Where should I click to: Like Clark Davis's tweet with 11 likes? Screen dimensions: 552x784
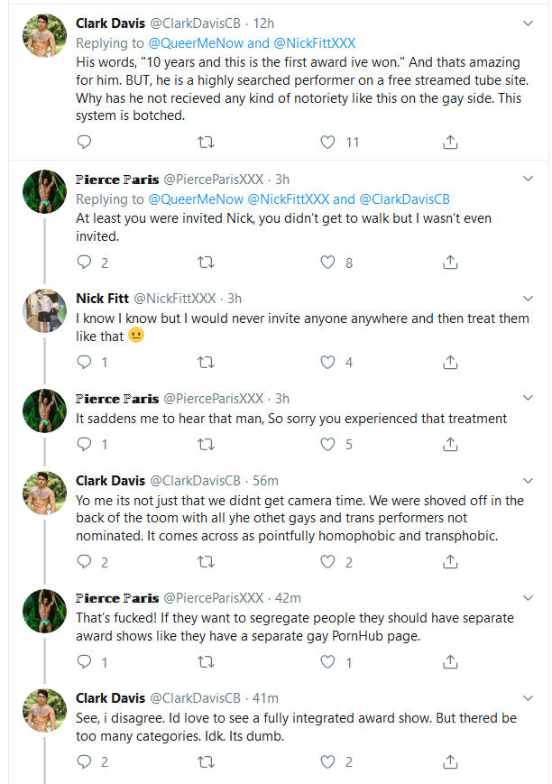[x=329, y=143]
